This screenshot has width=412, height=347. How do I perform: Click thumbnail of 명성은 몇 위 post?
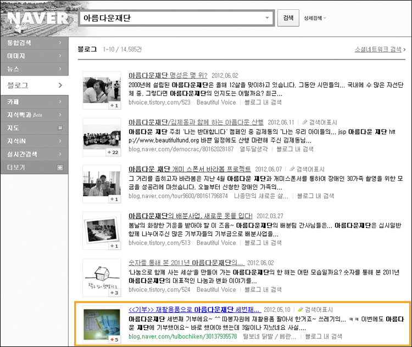point(102,90)
